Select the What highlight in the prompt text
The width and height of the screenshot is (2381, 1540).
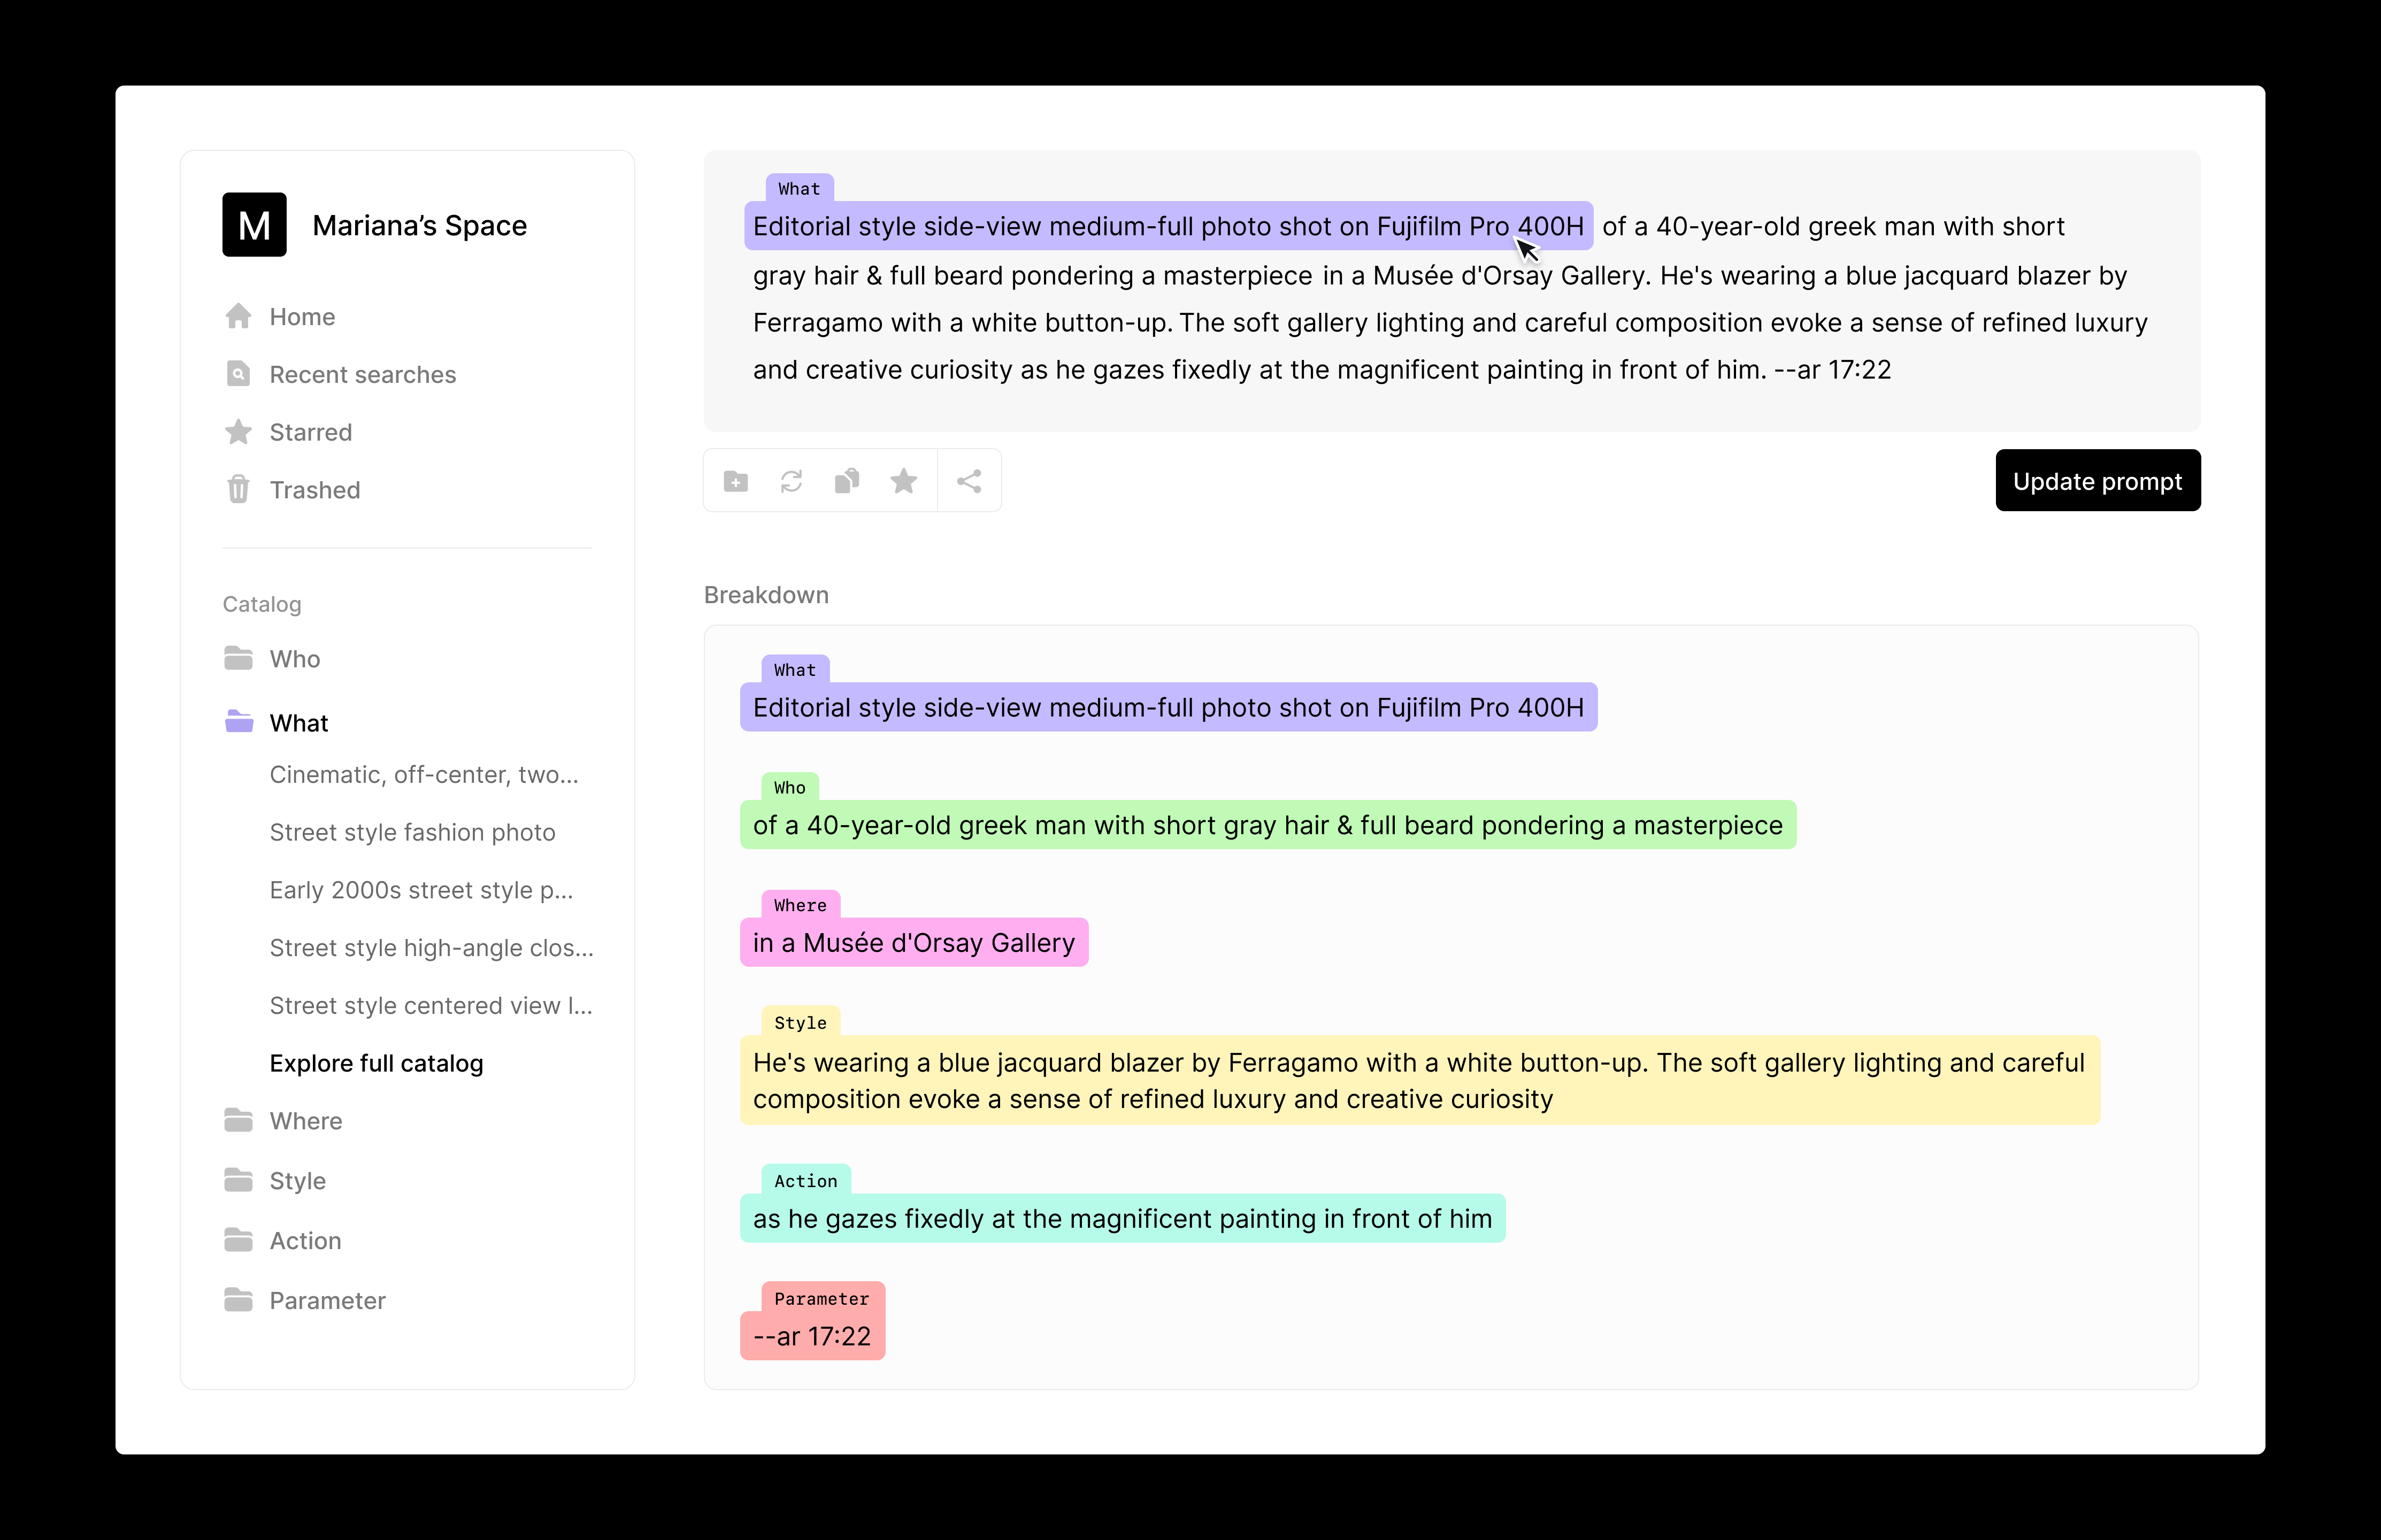coord(1170,226)
